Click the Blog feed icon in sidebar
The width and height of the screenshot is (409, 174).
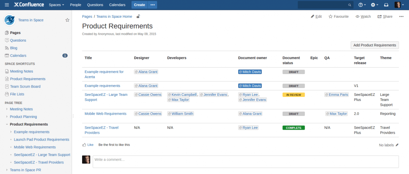[7, 48]
